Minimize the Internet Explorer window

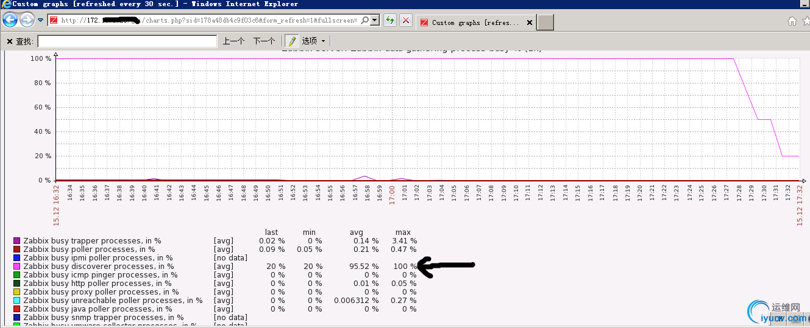(x=805, y=4)
